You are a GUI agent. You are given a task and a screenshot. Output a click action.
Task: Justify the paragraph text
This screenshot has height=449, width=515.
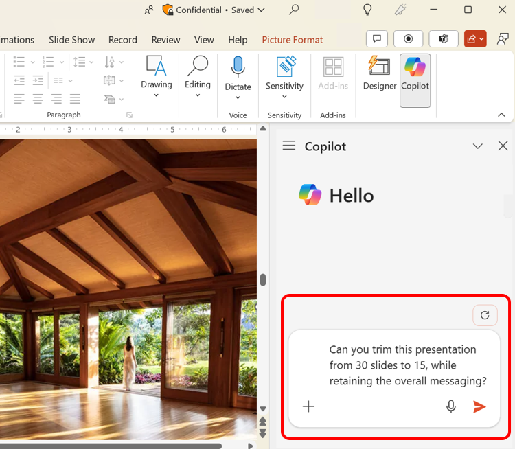point(75,99)
